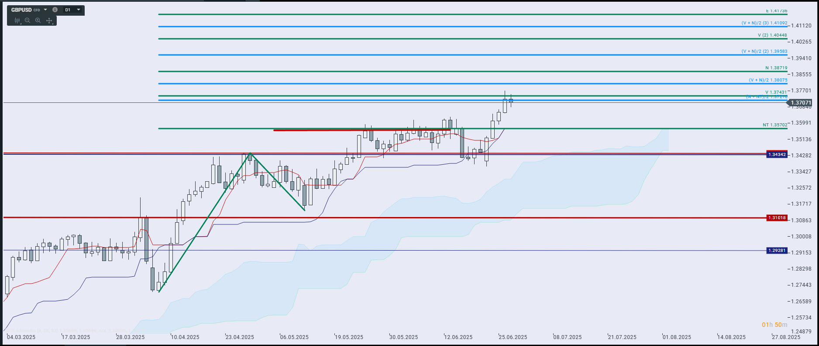819x346 pixels.
Task: Select the 1.34342 horizontal line label
Action: tap(777, 155)
